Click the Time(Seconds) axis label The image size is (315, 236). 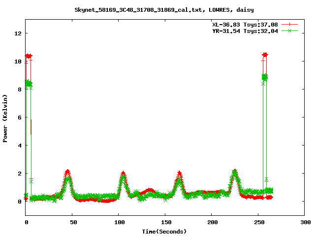pos(164,232)
